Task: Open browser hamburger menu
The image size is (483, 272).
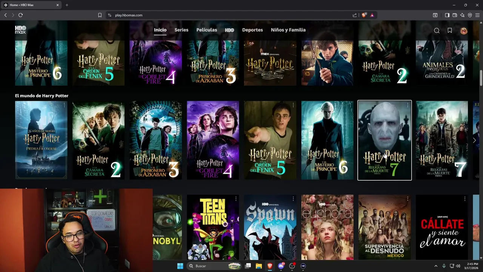Action: [477, 15]
